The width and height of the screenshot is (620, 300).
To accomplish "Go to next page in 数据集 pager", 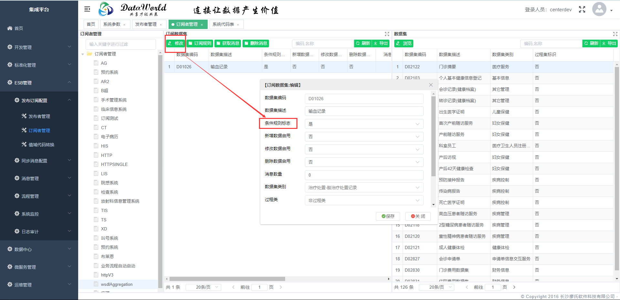I will point(514,287).
